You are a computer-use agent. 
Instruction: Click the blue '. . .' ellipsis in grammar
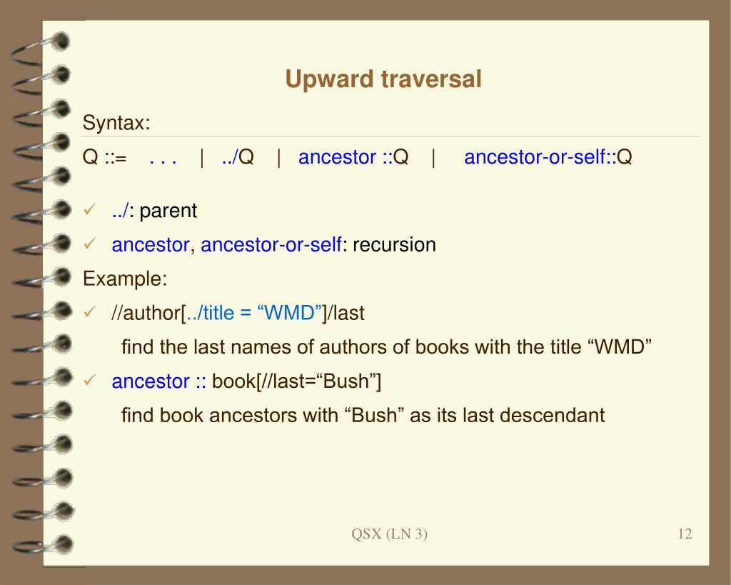coord(163,160)
